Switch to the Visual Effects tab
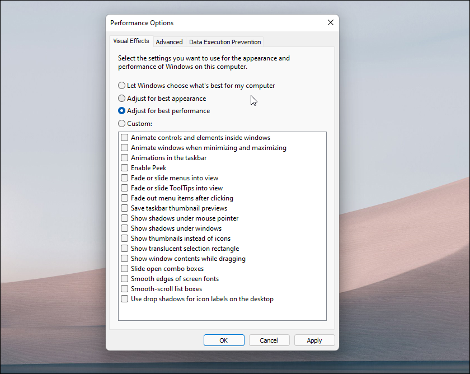 (x=131, y=41)
